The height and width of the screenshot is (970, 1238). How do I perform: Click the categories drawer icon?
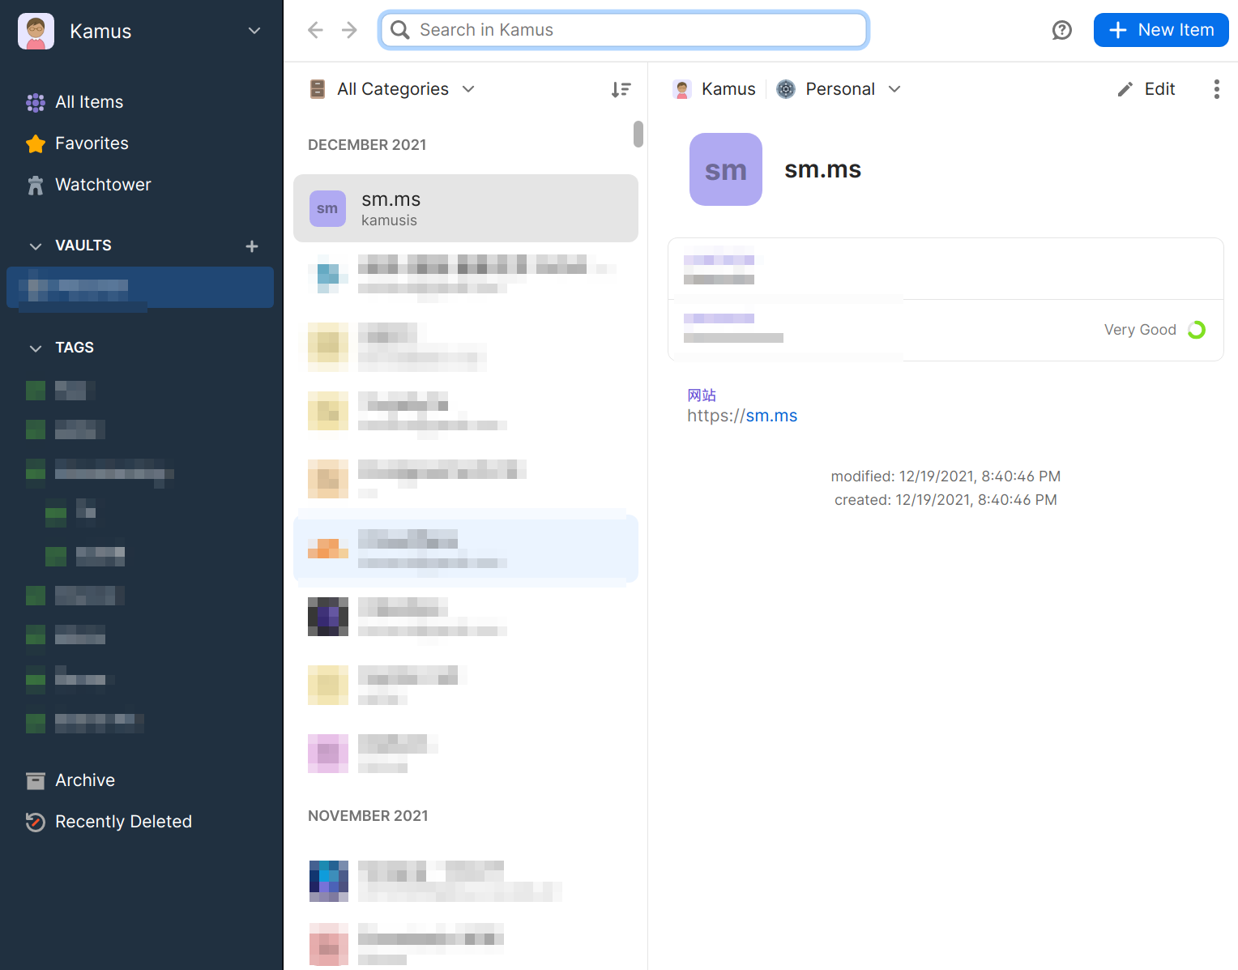click(318, 89)
